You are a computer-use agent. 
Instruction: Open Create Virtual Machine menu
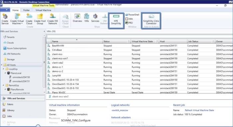click(x=17, y=19)
